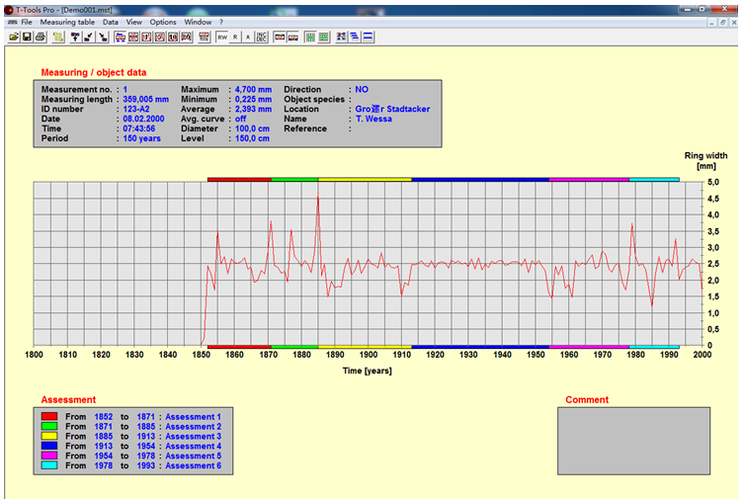
Task: Click the toolbar icon showing number 10
Action: (x=173, y=37)
